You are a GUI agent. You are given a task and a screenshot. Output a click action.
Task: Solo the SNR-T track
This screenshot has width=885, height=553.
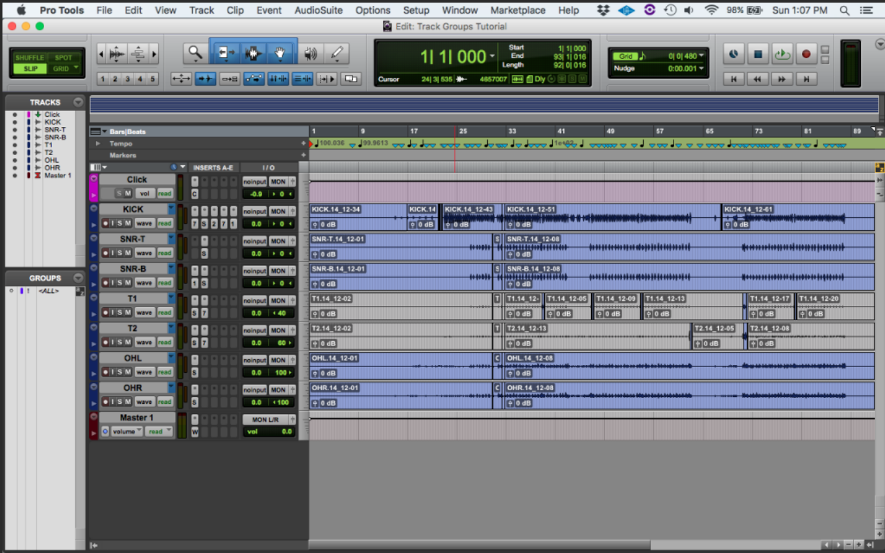120,253
